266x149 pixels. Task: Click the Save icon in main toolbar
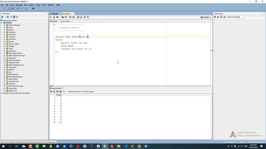coord(9,8)
